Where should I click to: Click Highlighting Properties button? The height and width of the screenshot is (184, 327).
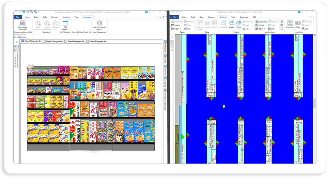261,22
